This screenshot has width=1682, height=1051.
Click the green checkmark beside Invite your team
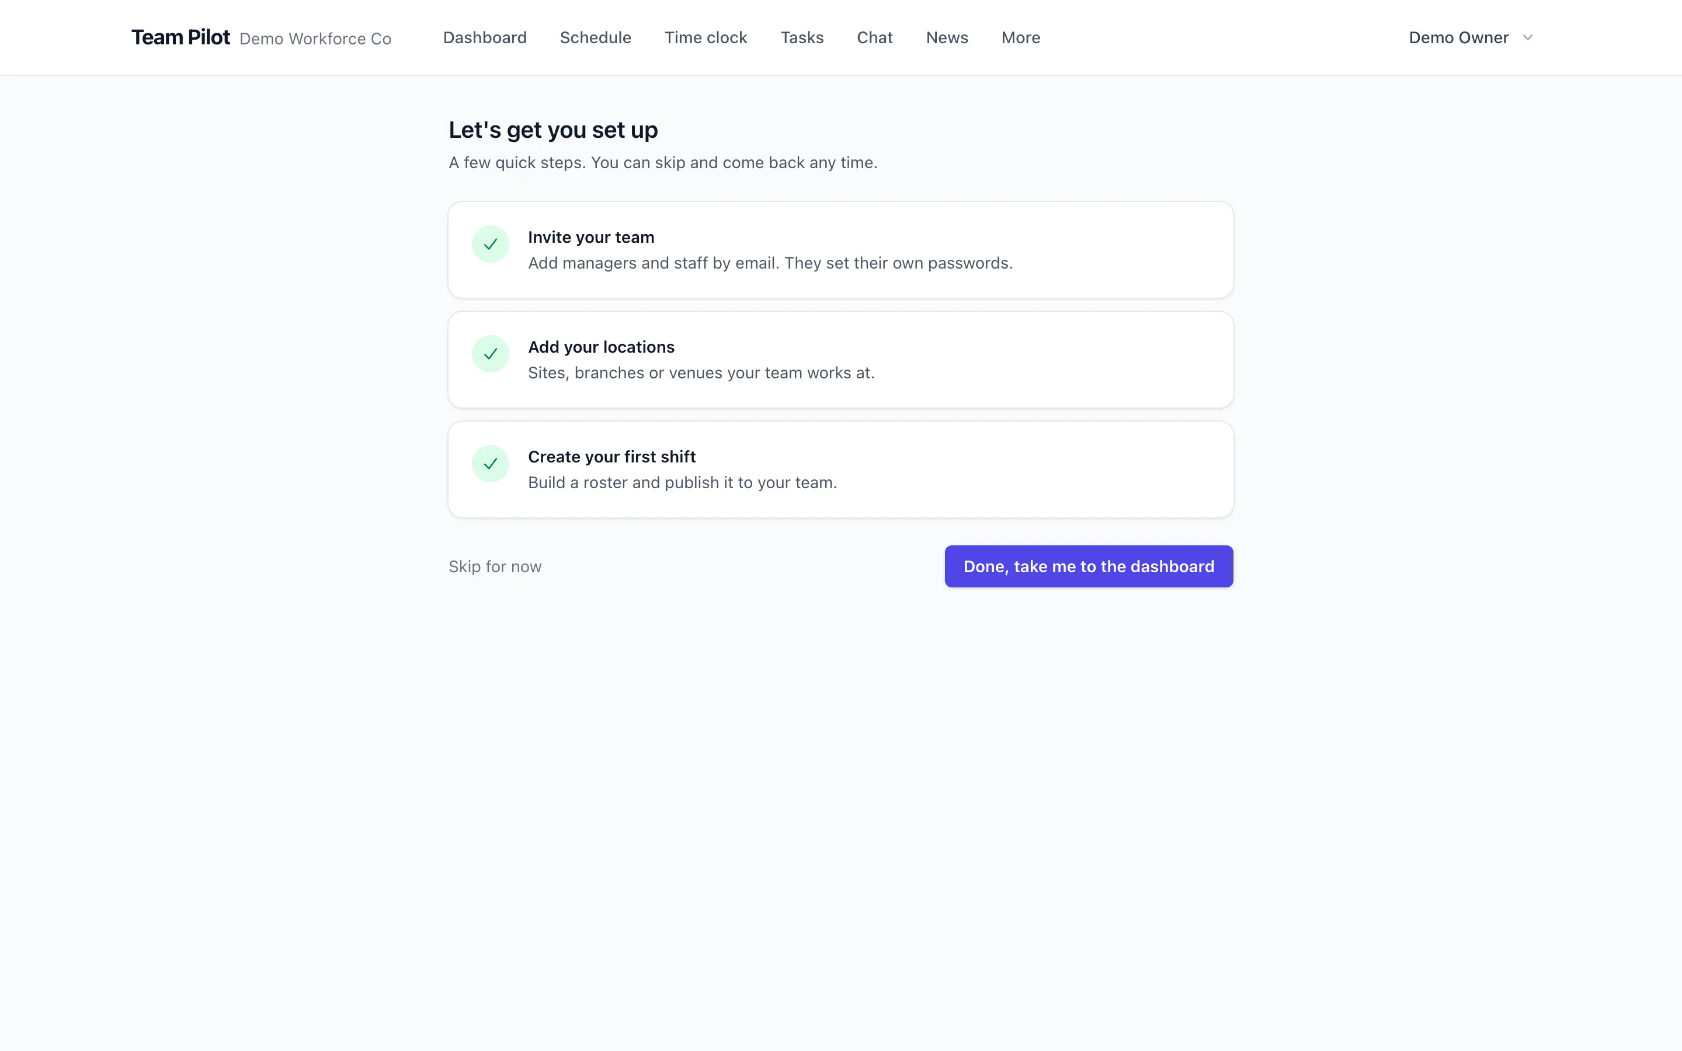click(490, 244)
